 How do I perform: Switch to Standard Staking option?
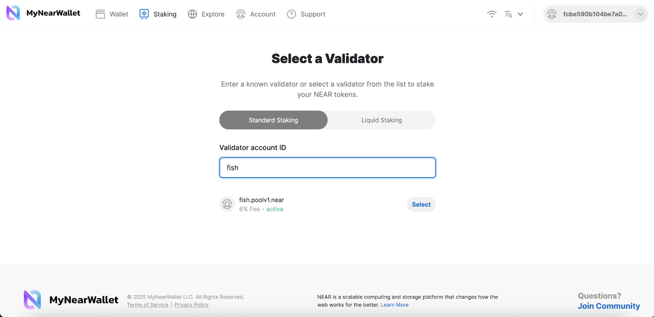273,120
